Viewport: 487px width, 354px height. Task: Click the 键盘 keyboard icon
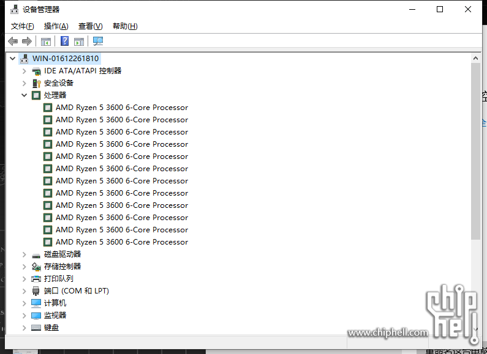[x=36, y=328]
